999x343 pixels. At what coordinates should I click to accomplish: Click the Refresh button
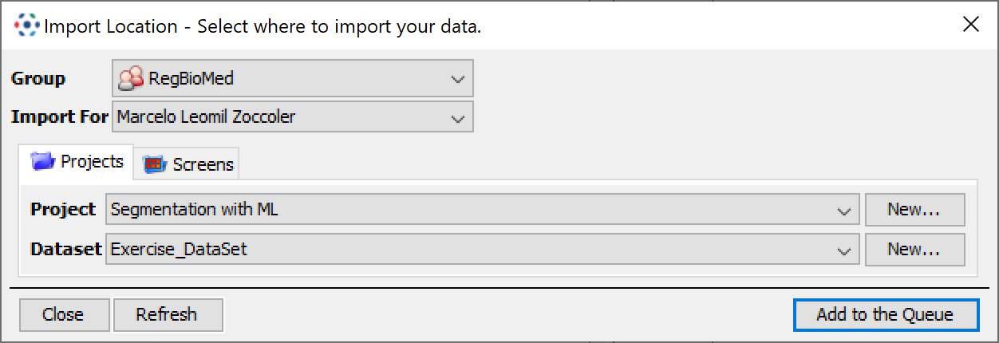click(x=167, y=314)
